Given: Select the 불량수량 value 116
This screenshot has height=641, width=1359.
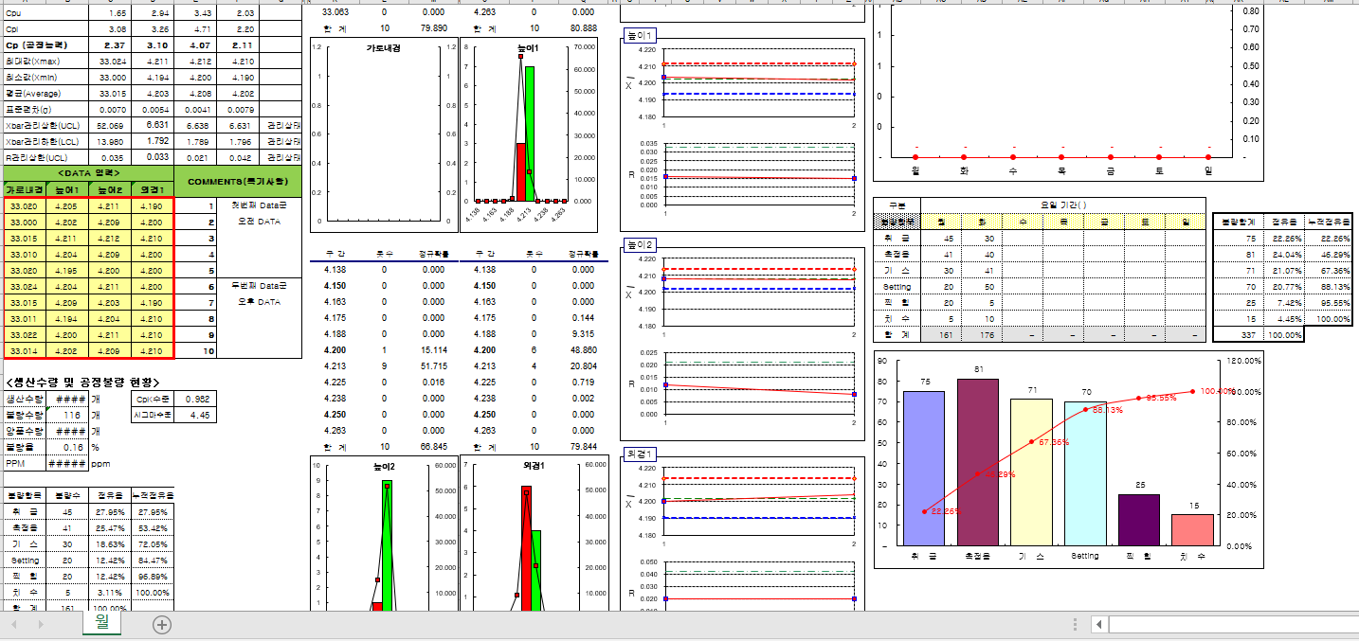Looking at the screenshot, I should [67, 415].
